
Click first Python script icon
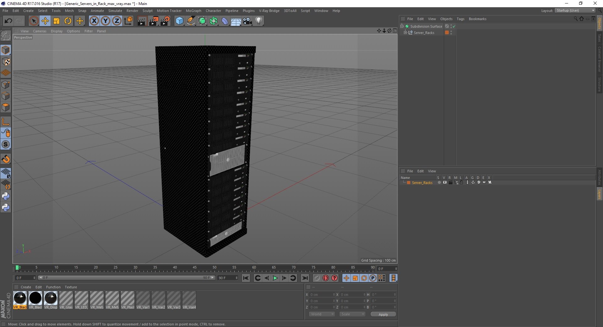click(x=6, y=196)
